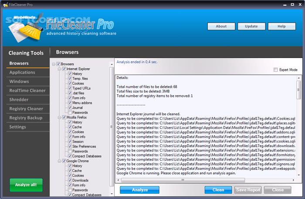The image size is (305, 199).
Task: Uncheck Google Chrome Downloads checkbox
Action: (x=70, y=180)
